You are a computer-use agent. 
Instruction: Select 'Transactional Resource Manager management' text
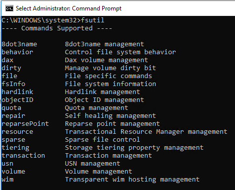146,132
